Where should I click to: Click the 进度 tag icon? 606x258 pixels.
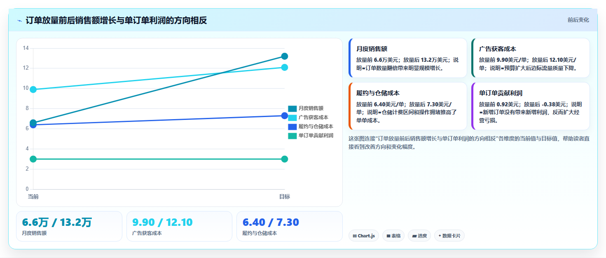tap(414, 236)
